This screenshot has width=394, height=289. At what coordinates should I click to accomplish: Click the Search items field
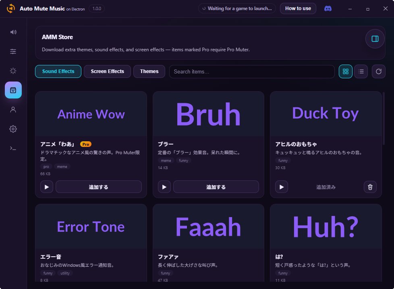tap(252, 72)
